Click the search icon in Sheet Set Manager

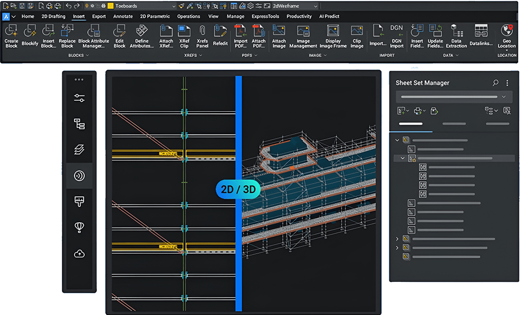495,83
